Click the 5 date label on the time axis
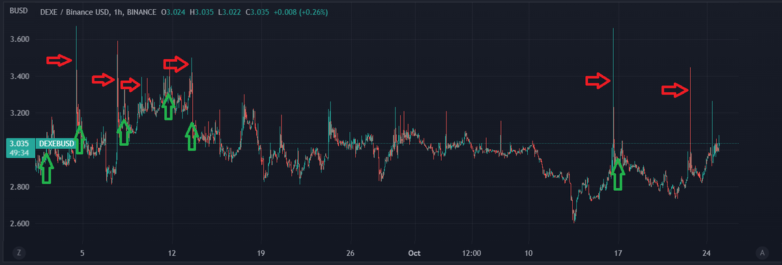Viewport: 782px width, 265px height. [82, 253]
